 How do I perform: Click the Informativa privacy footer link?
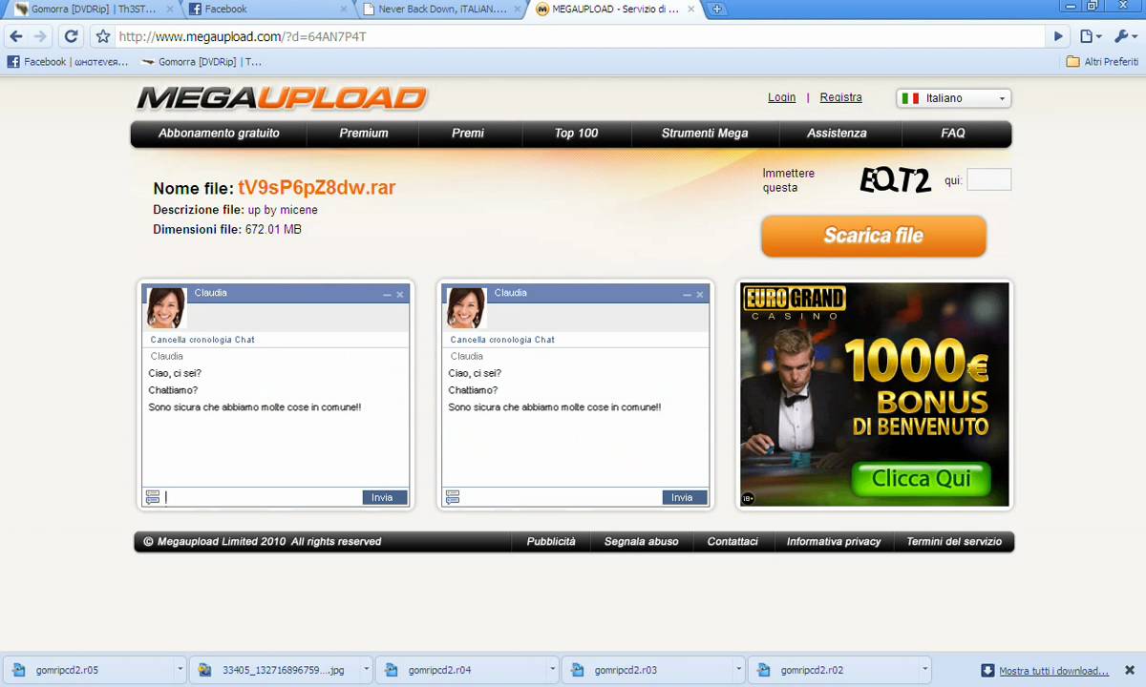coord(834,542)
